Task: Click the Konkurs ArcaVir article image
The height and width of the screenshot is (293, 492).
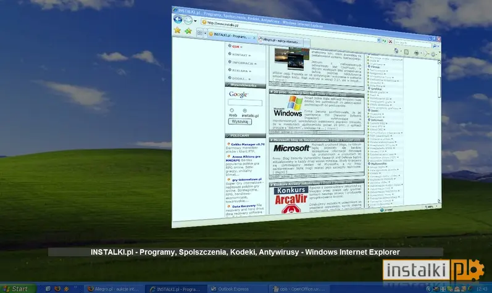Action: coord(291,200)
